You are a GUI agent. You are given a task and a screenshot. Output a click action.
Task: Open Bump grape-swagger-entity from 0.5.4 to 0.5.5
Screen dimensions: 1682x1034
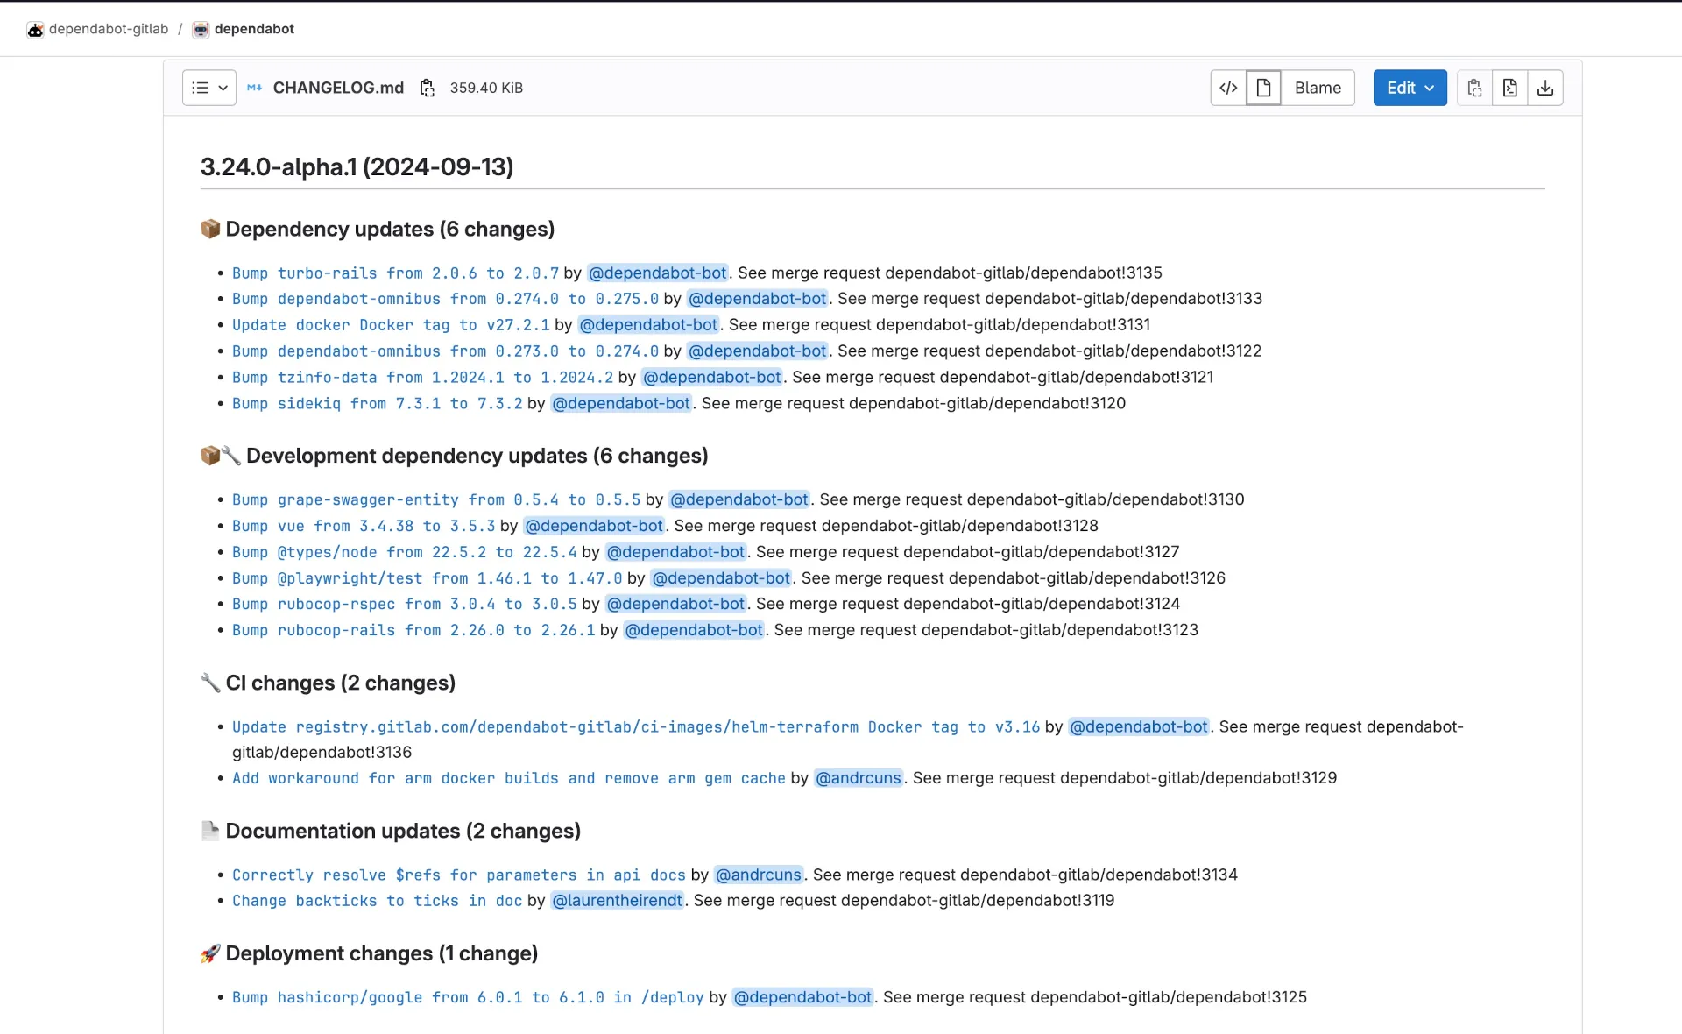click(436, 500)
